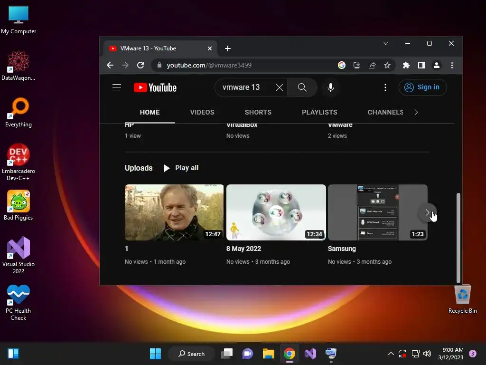
Task: Click video title "1"
Action: click(126, 249)
